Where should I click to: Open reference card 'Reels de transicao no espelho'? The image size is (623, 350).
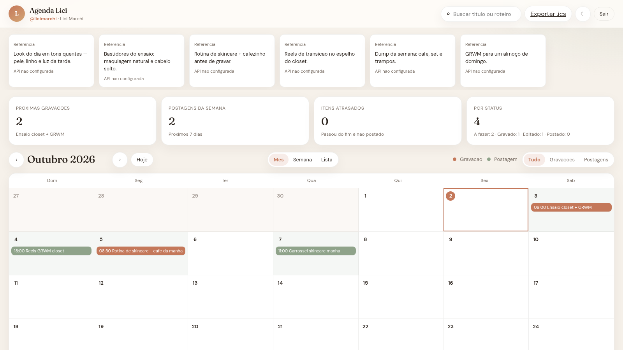click(x=322, y=61)
